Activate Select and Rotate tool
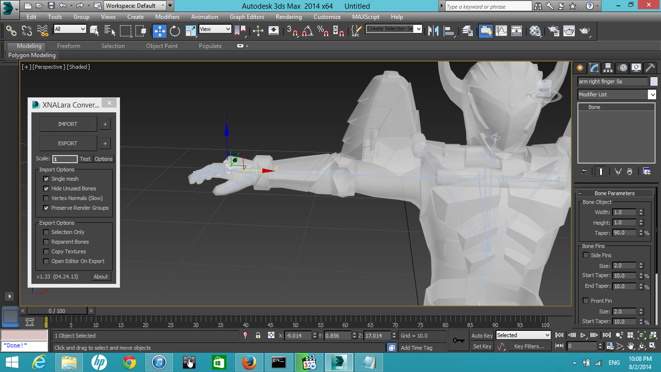The height and width of the screenshot is (372, 661). pos(175,31)
